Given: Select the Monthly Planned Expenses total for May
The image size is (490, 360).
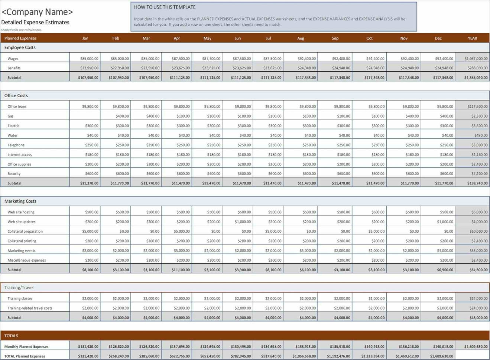Looking at the screenshot, I should (x=210, y=346).
